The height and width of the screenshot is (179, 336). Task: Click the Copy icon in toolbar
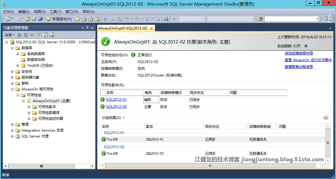click(112, 19)
